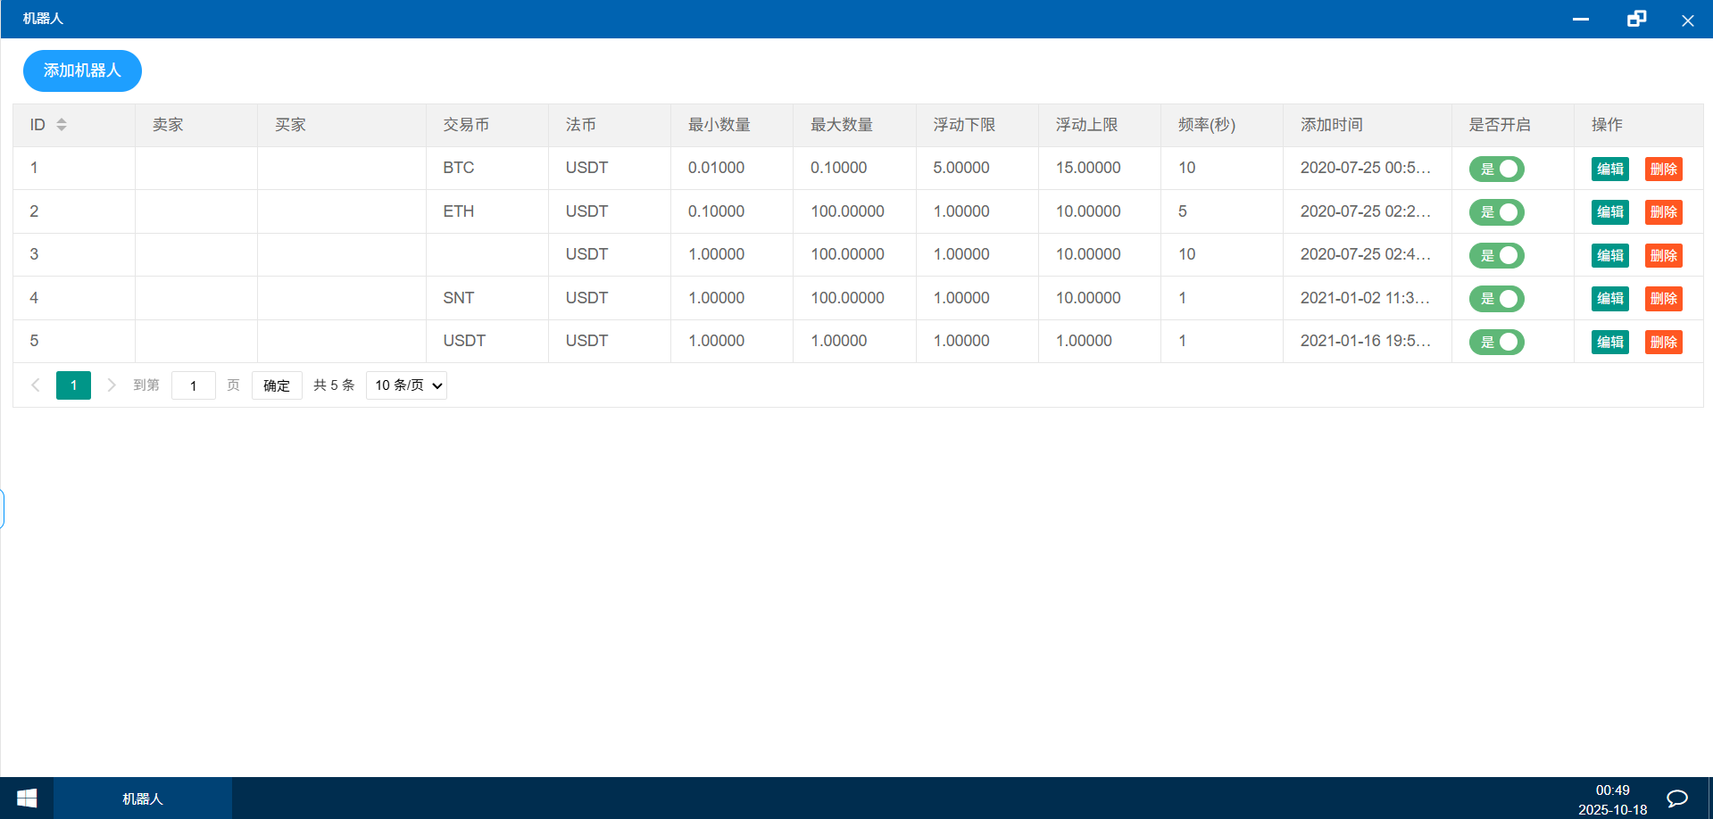Disable the ETH robot switch
This screenshot has width=1713, height=819.
pos(1497,212)
